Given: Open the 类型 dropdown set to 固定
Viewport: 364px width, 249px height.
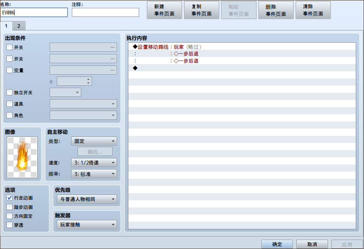Looking at the screenshot, I should pyautogui.click(x=94, y=141).
